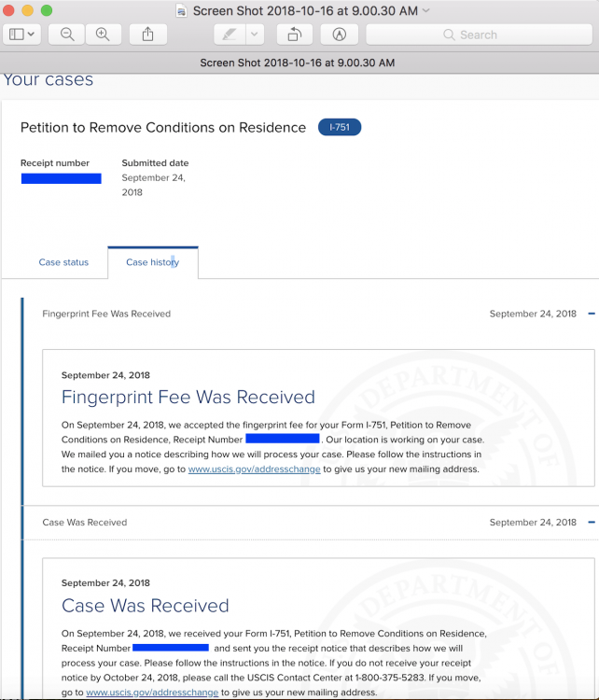The width and height of the screenshot is (599, 700).
Task: Open addresschange link in Fingerprint Fee notice
Action: (255, 469)
